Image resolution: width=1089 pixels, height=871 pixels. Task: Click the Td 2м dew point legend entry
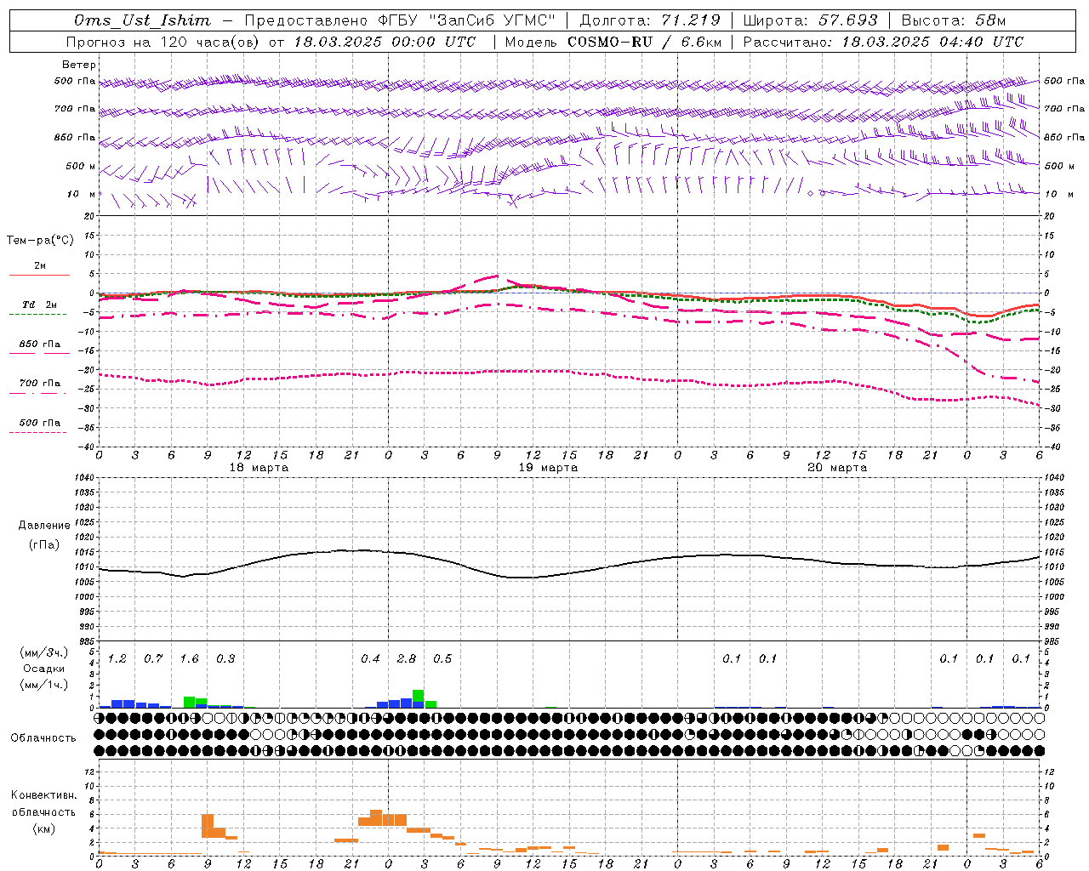(x=40, y=305)
